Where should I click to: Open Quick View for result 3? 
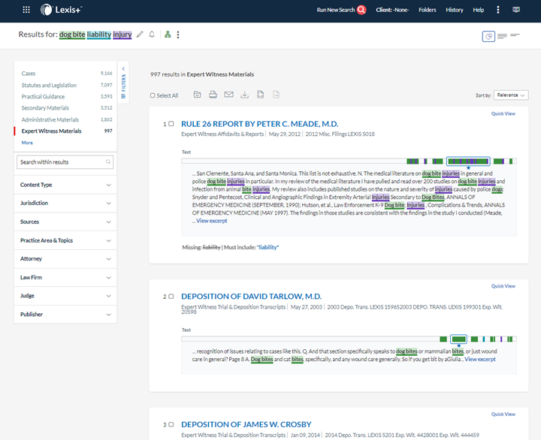click(503, 414)
